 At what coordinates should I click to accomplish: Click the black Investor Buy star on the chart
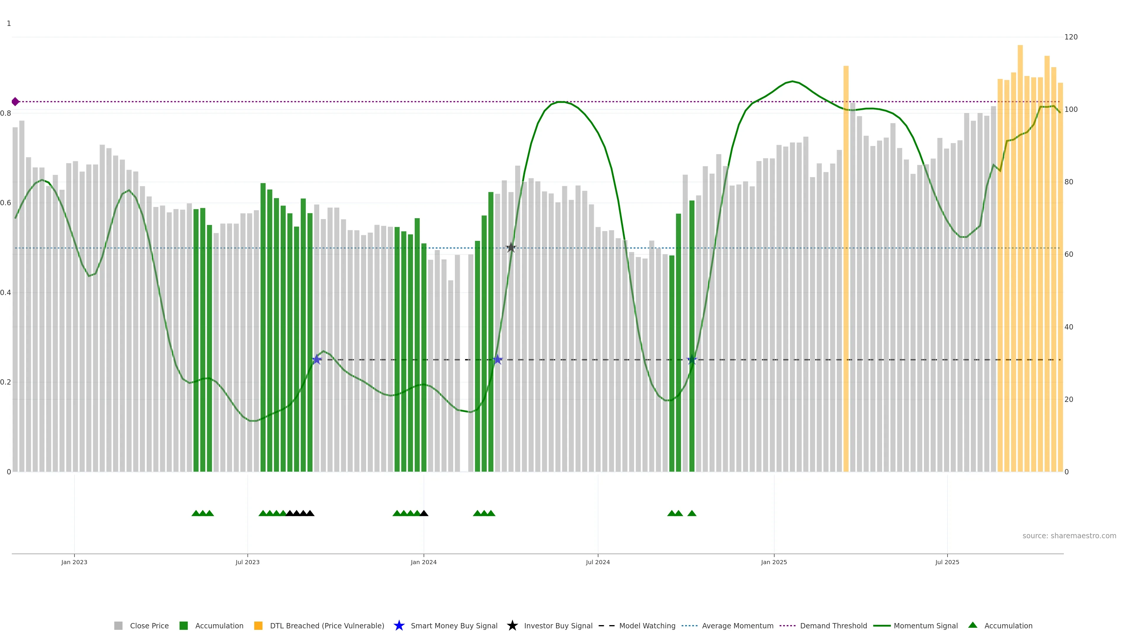pos(511,248)
